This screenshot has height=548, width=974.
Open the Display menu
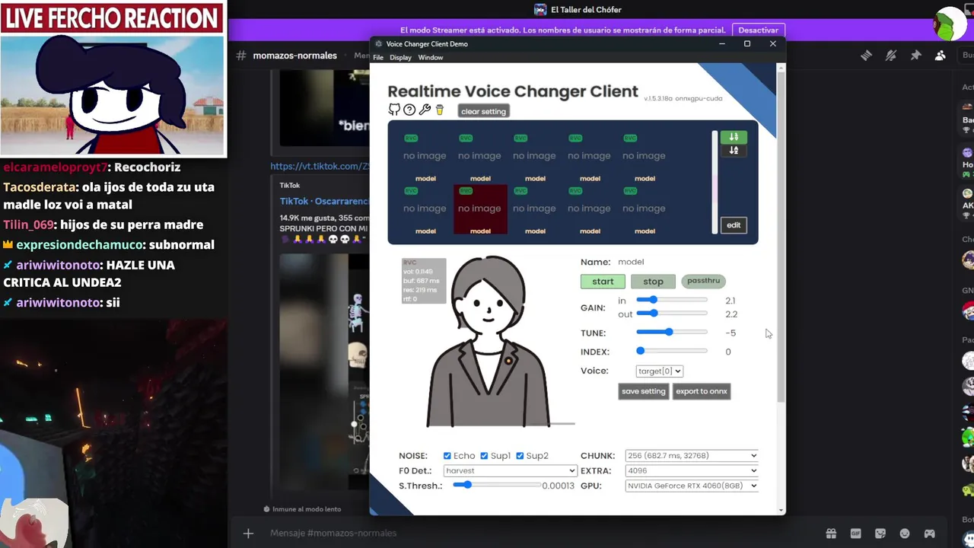(400, 58)
